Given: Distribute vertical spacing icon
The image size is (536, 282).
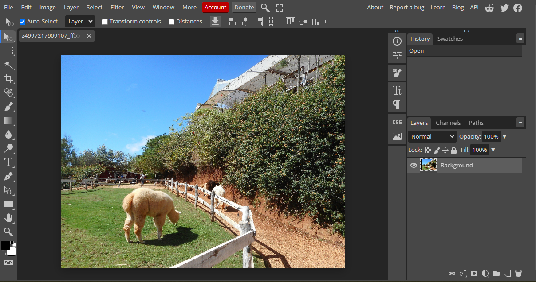Looking at the screenshot, I should click(x=271, y=22).
